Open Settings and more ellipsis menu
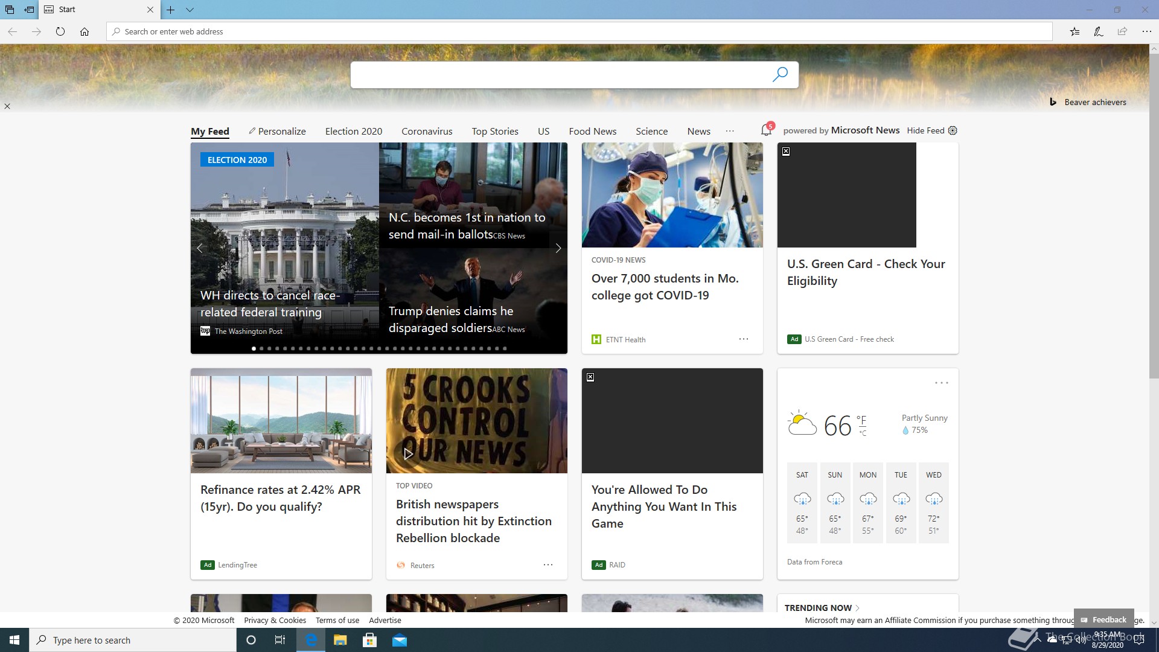 click(x=1146, y=31)
